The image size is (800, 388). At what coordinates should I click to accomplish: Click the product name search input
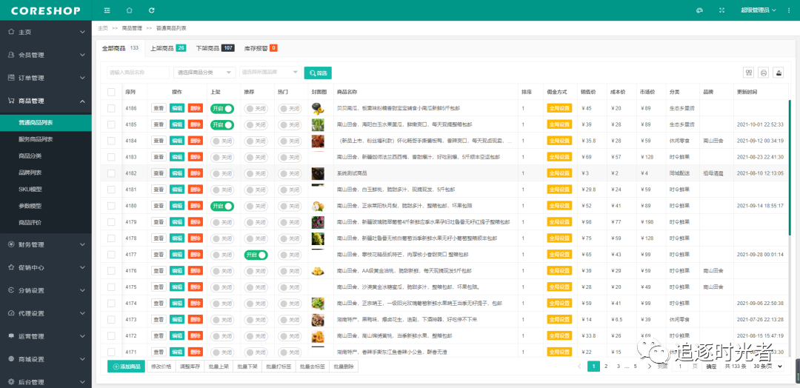(138, 73)
